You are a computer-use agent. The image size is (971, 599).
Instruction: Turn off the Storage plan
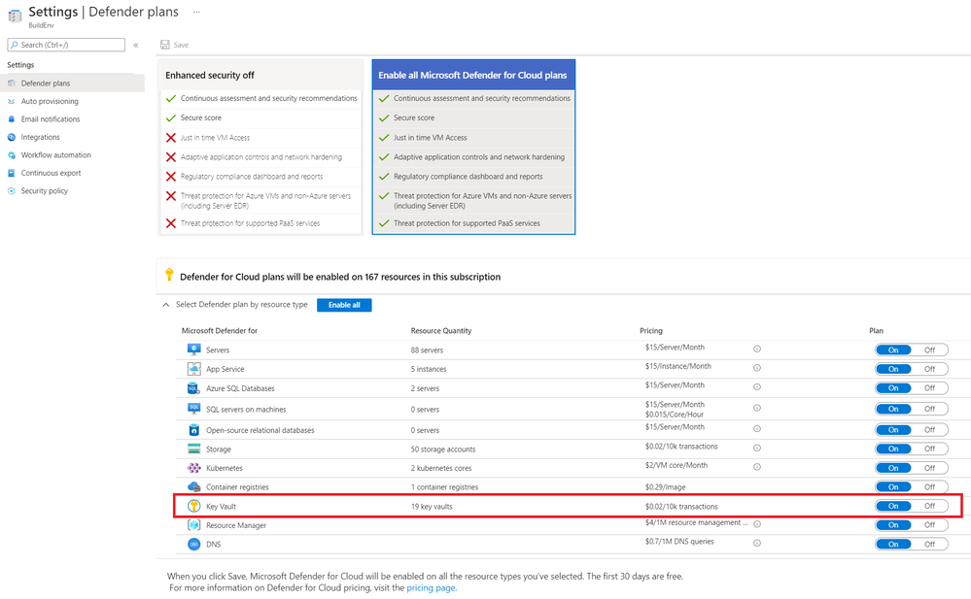tap(929, 449)
